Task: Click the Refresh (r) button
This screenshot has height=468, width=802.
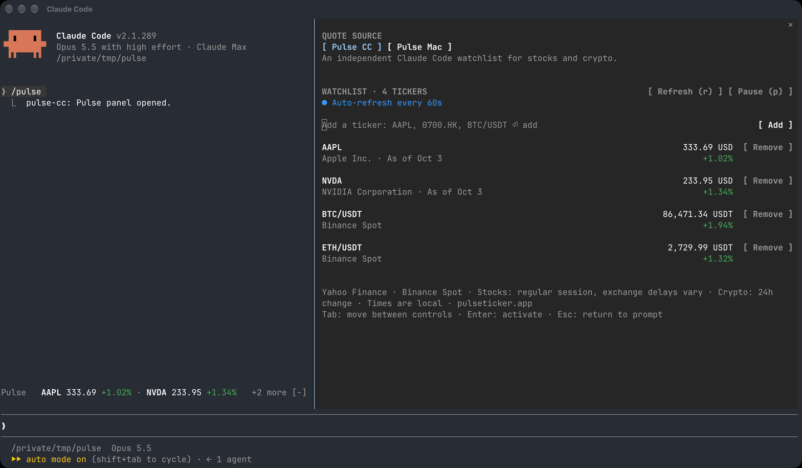Action: 685,92
